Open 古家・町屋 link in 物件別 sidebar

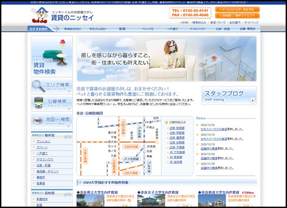(x=43, y=166)
